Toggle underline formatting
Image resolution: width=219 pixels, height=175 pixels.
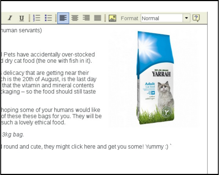click(21, 18)
